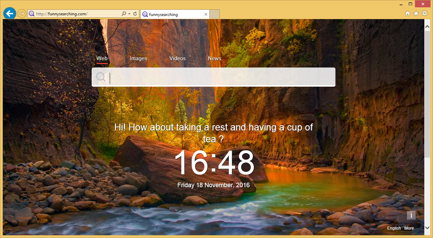The width and height of the screenshot is (433, 238).
Task: Click the magnifier icon in search box
Action: coord(101,77)
